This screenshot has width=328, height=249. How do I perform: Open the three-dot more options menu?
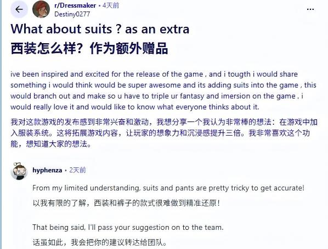click(310, 9)
